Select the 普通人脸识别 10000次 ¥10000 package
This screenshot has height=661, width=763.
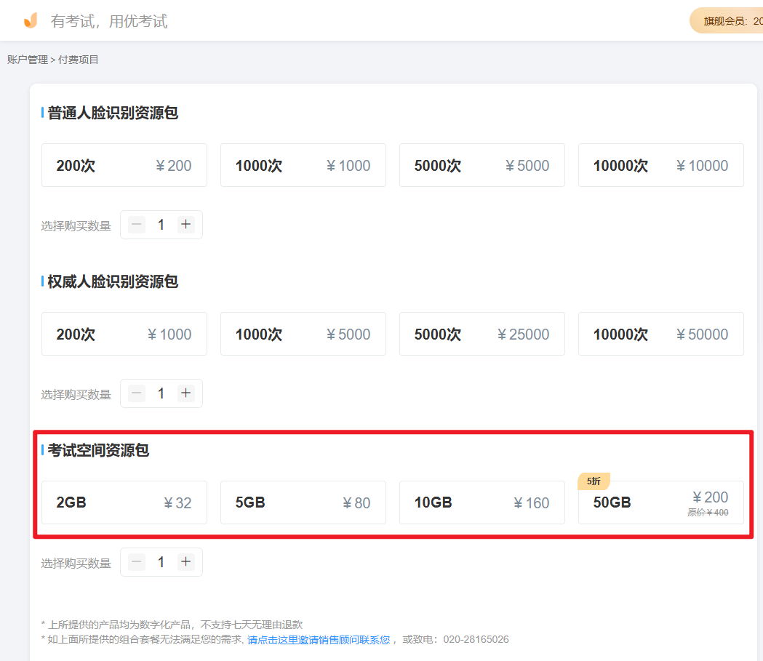tap(661, 165)
